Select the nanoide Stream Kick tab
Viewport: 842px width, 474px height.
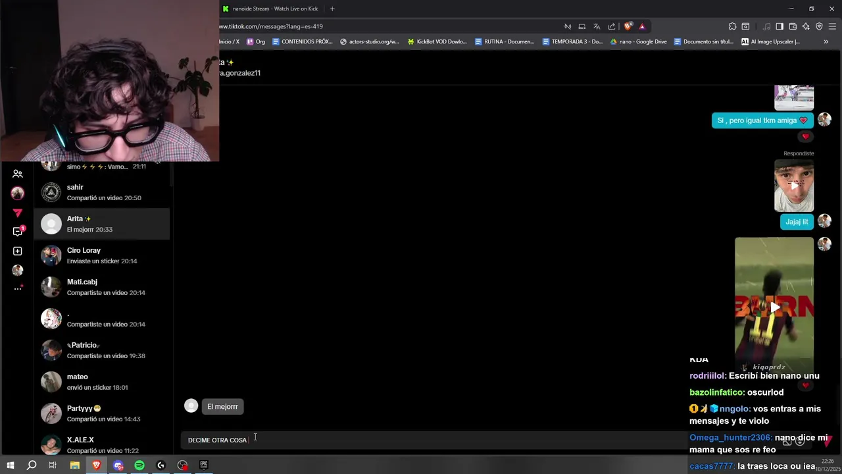click(x=270, y=9)
